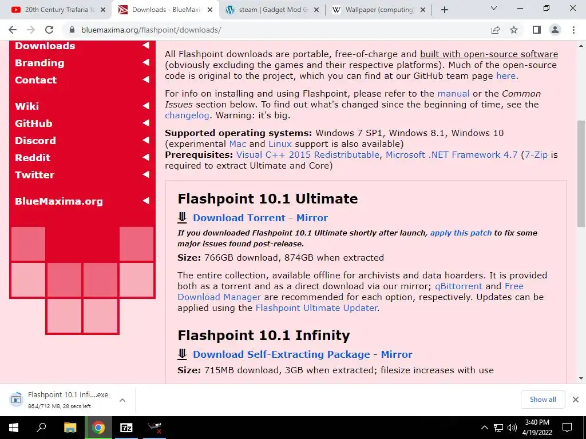Click the arrow beside Discord in sidebar
Screen dimensions: 586x439
pyautogui.click(x=146, y=140)
